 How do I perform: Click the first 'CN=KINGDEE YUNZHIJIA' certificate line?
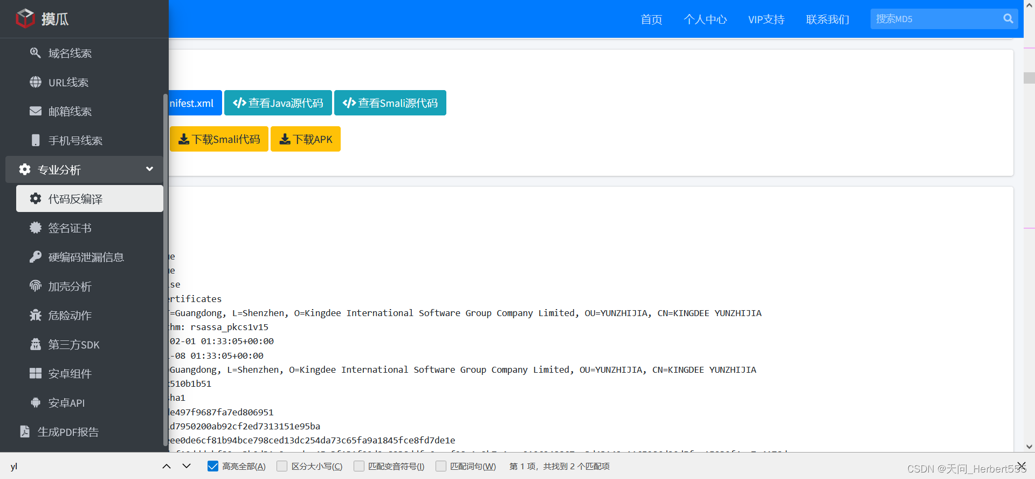pos(465,313)
